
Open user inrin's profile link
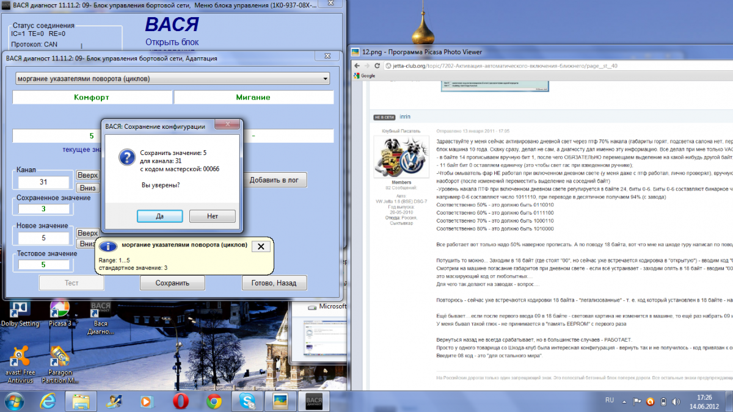pyautogui.click(x=405, y=117)
